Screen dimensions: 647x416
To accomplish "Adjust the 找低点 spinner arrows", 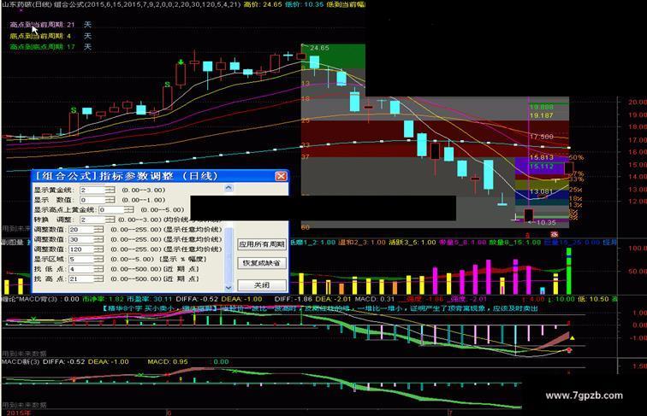I will (98, 269).
